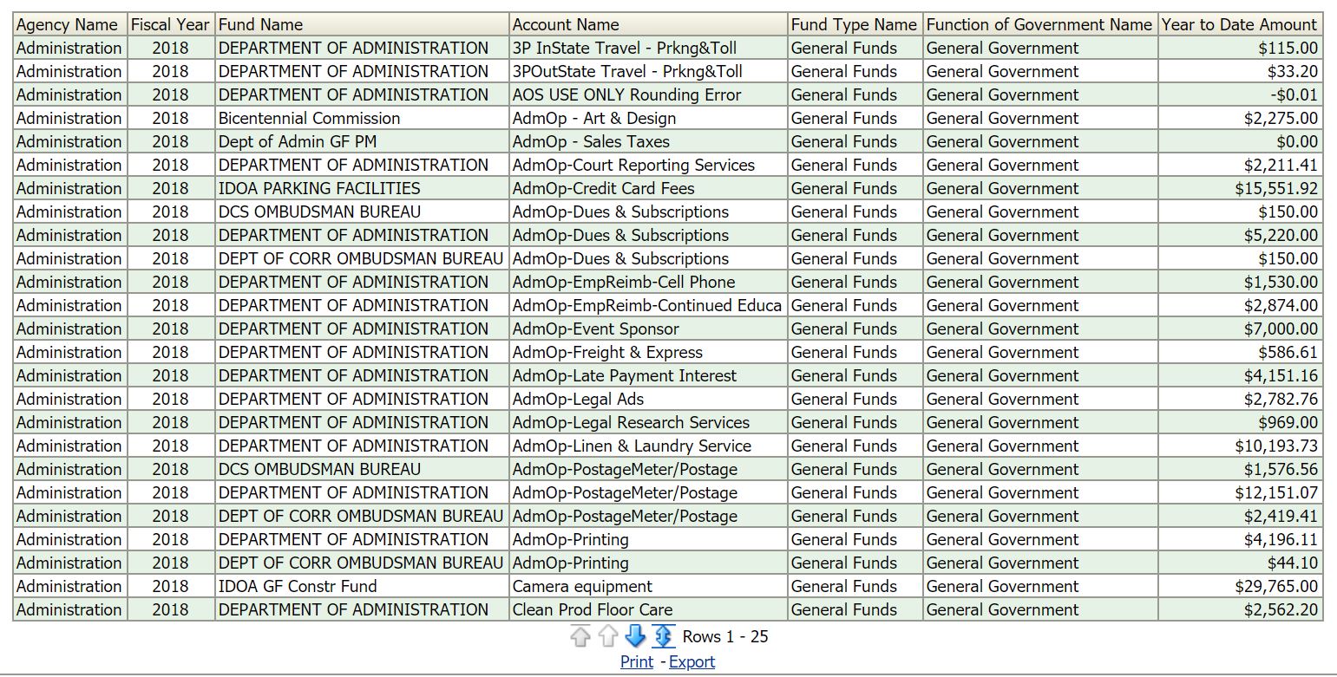The image size is (1337, 677).
Task: Click the -$0.01 amount cell
Action: point(1240,94)
